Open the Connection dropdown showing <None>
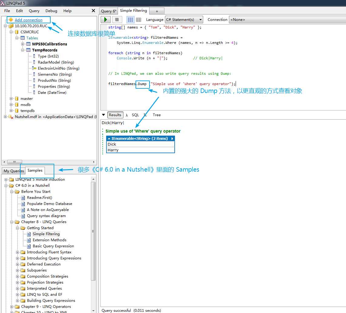The width and height of the screenshot is (346, 313). coord(287,20)
